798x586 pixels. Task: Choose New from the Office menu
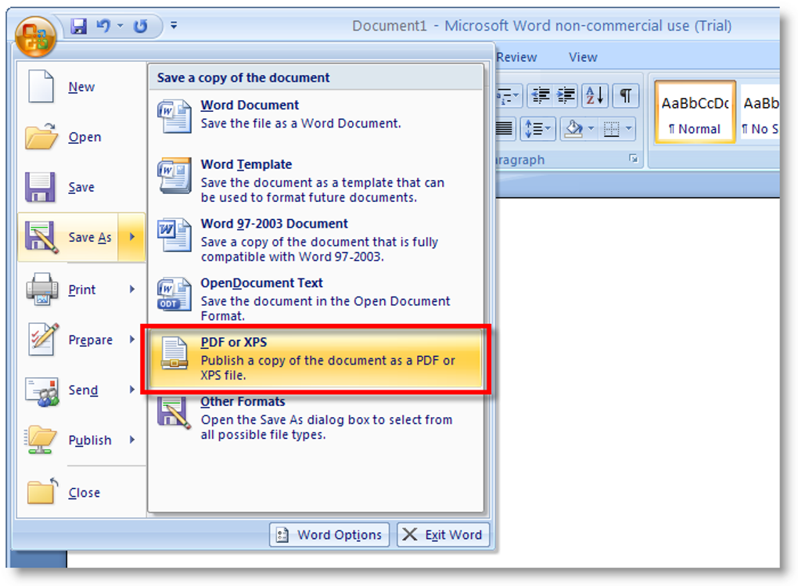point(81,87)
